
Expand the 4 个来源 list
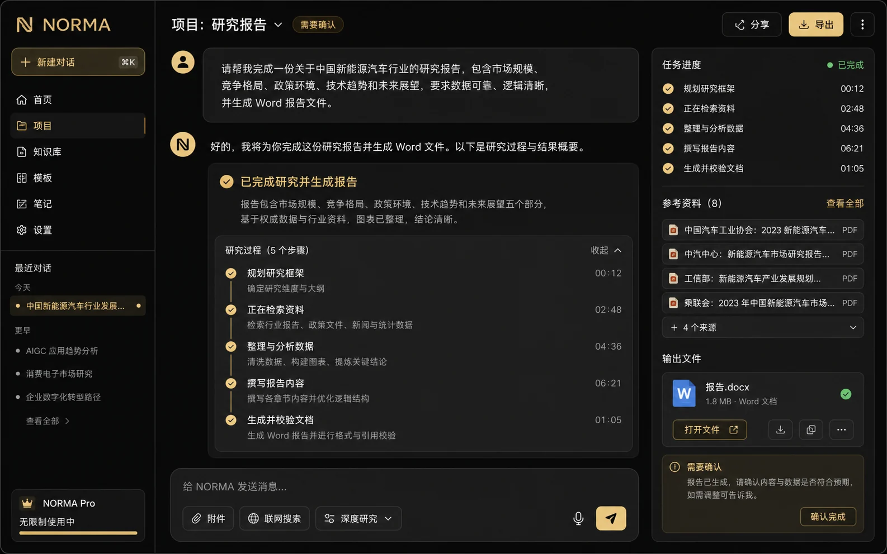(763, 328)
